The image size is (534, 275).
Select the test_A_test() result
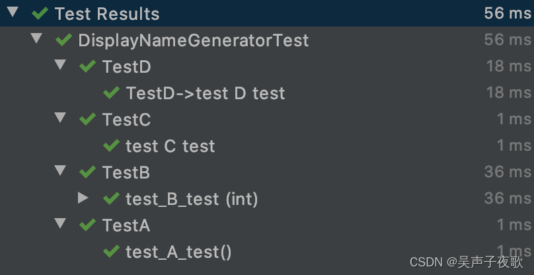(178, 252)
